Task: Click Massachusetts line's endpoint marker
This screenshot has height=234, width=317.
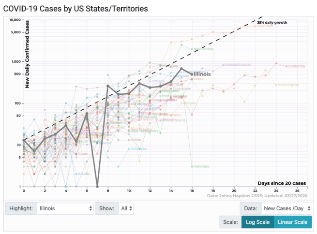Action: [224, 65]
